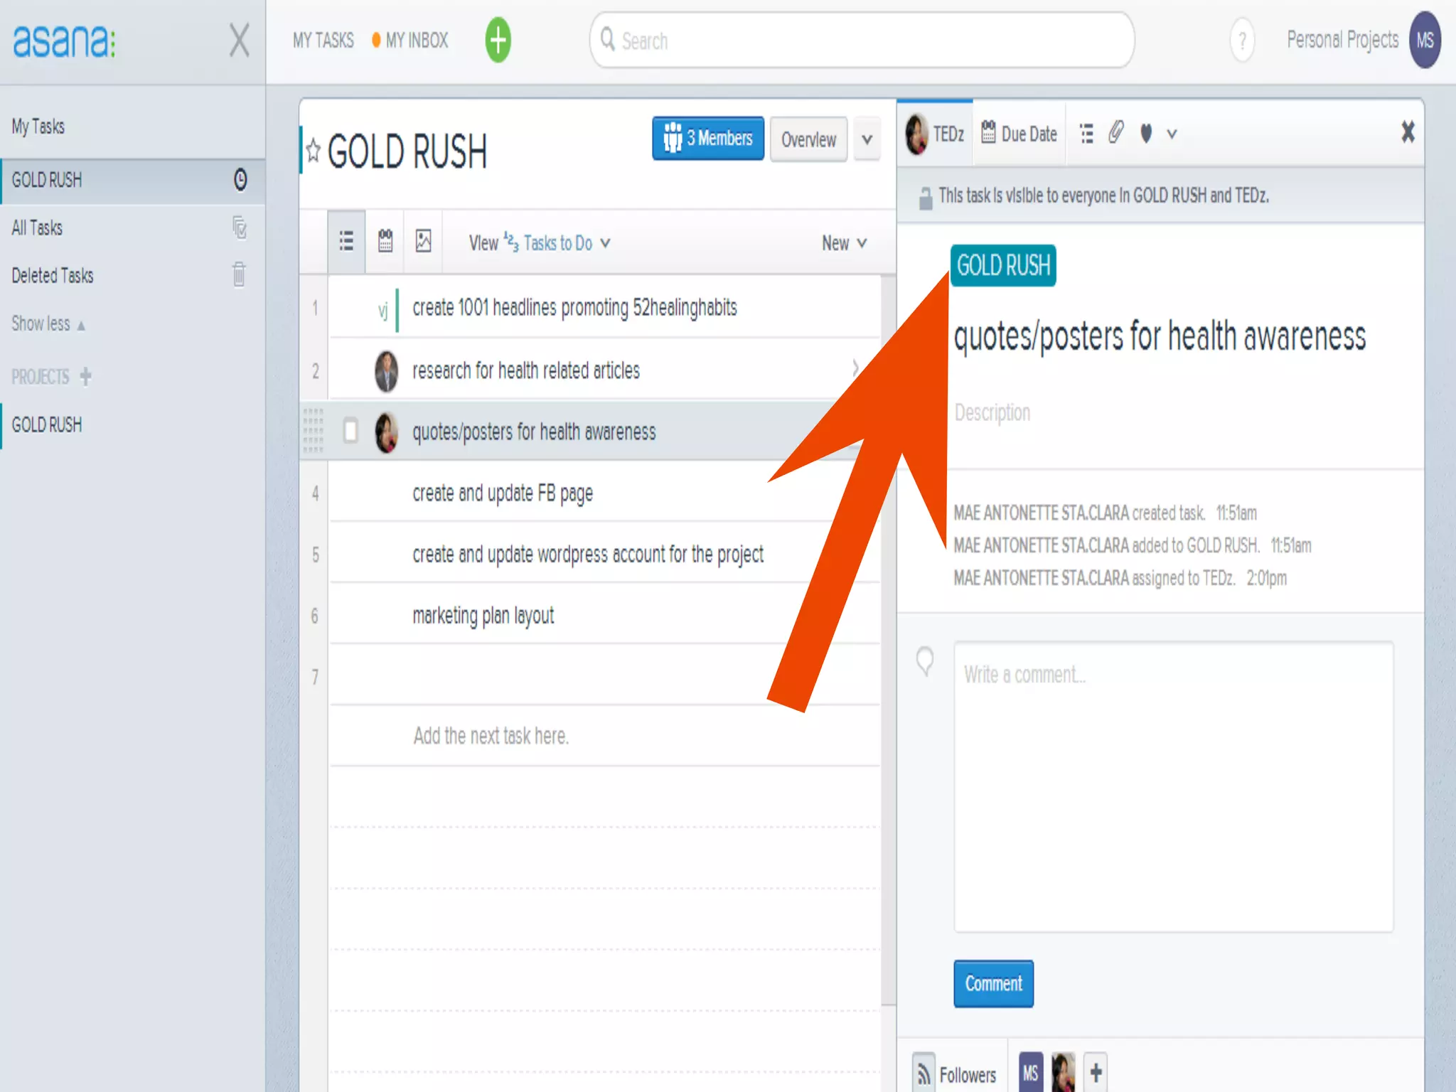Add follower with plus button
This screenshot has height=1092, width=1456.
(x=1096, y=1072)
